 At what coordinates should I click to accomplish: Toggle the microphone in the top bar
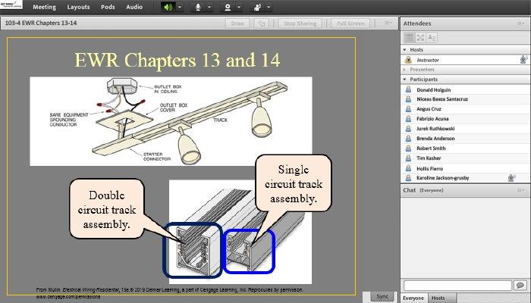pos(198,7)
